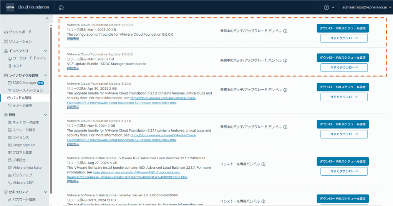Screen dimensions: 393x206
Task: Show details of SDDC Manager patch bundle
Action: coord(73,68)
